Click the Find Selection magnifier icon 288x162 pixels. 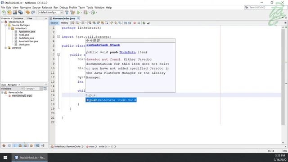(x=90, y=23)
